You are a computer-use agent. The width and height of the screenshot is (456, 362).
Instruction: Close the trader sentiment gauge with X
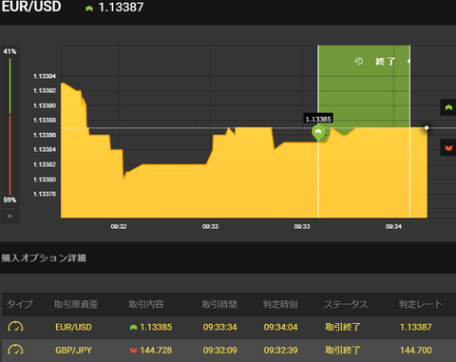point(9,216)
